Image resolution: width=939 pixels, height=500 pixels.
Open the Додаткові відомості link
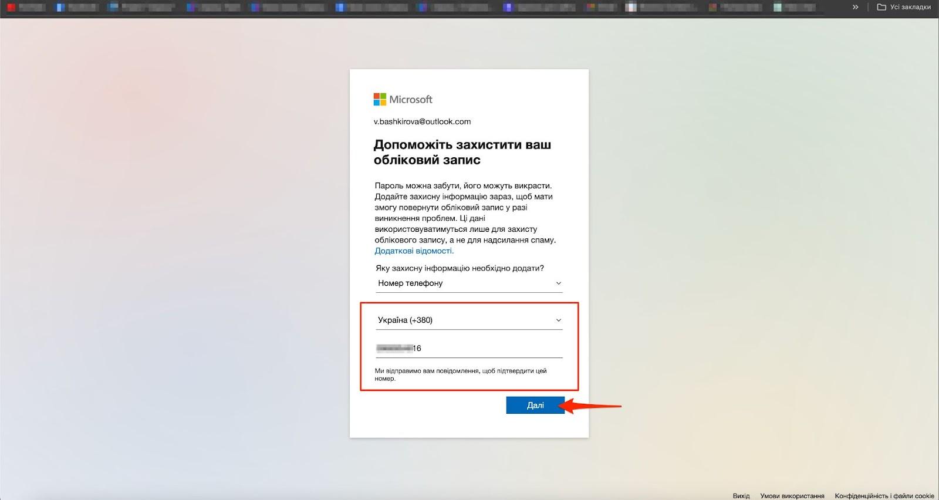click(414, 251)
